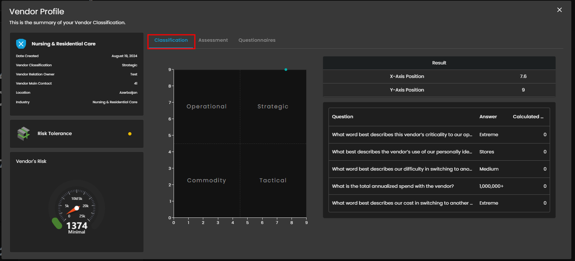Click the Commodity quadrant label
575x261 pixels.
207,180
